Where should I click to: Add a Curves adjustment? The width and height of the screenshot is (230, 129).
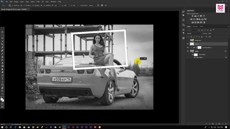pyautogui.click(x=198, y=16)
